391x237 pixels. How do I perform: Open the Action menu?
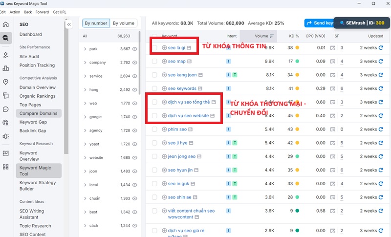tap(15, 12)
